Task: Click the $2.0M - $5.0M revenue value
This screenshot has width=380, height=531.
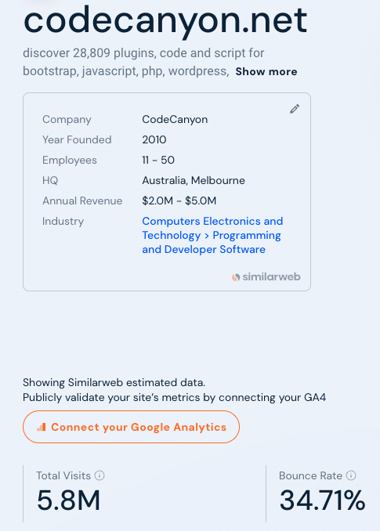Action: (x=179, y=200)
